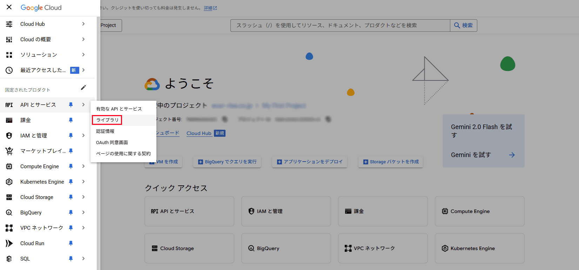
Task: Unpin BigQuery using its pin icon
Action: click(71, 212)
